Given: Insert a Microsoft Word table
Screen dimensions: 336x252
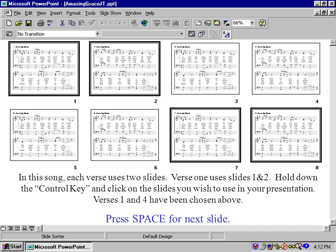Looking at the screenshot, I should [156, 23].
